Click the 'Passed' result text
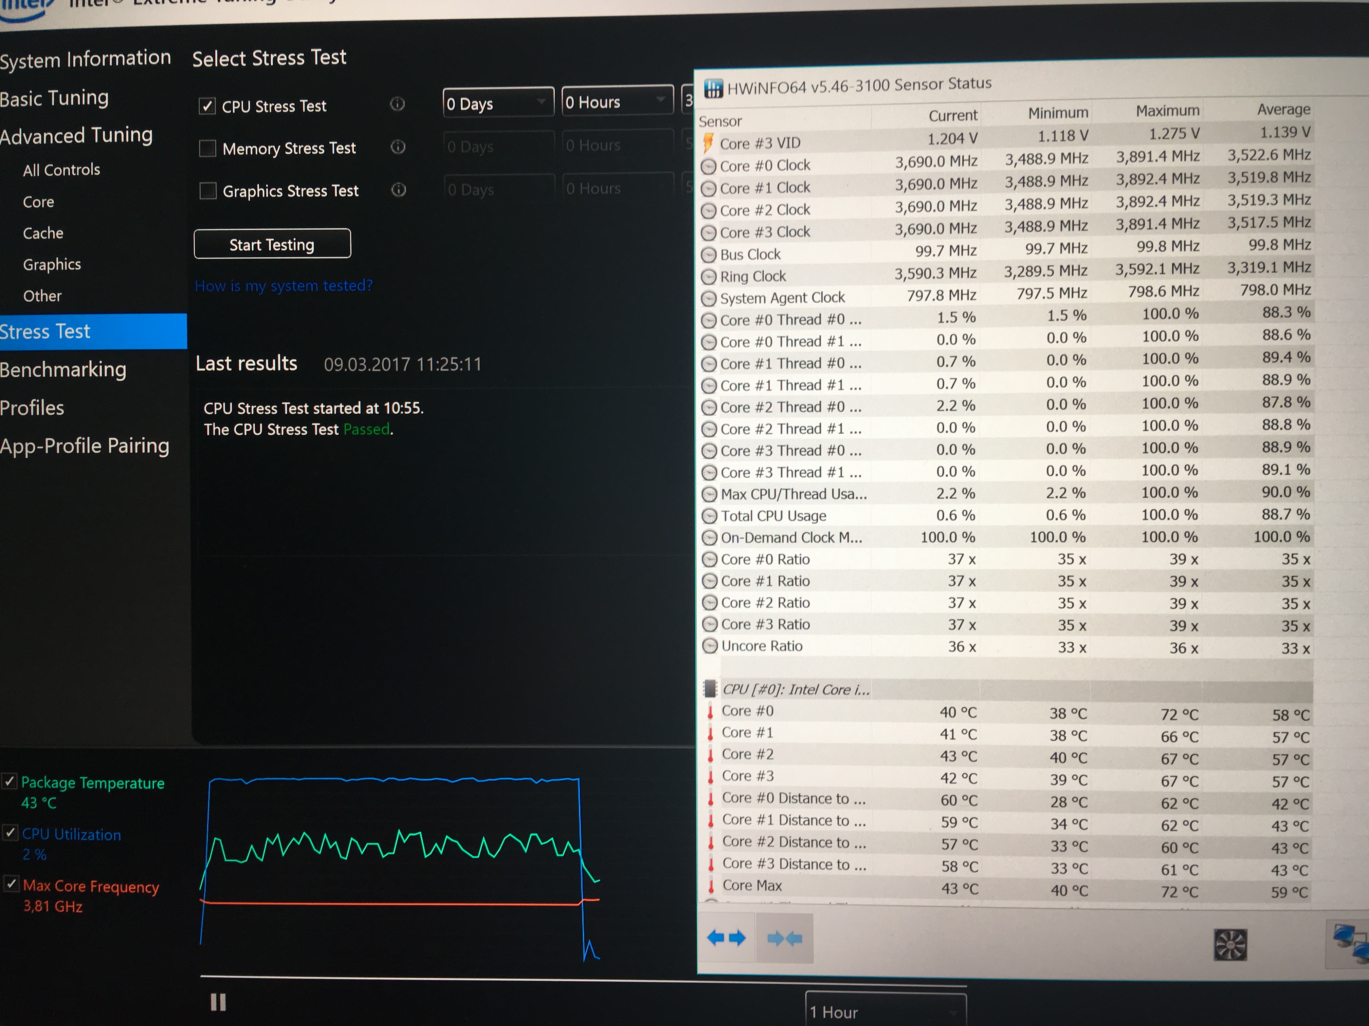 click(x=366, y=429)
